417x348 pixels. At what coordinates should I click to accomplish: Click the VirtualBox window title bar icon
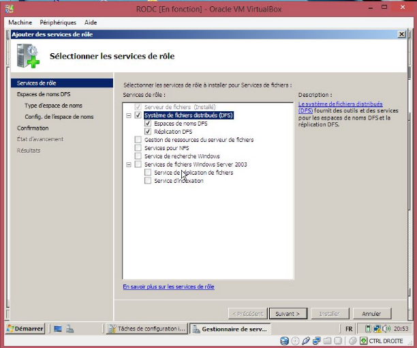point(9,9)
